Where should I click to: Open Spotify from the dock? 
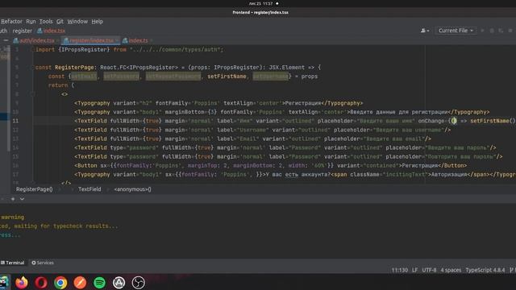tap(99, 283)
